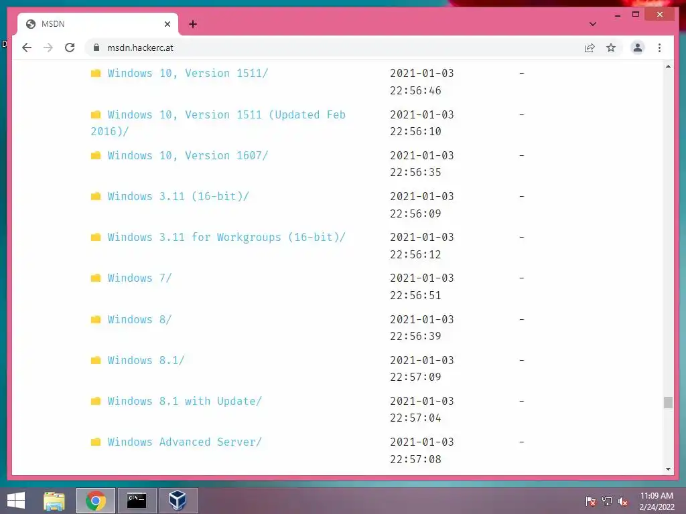
Task: Open the Windows 7/ folder link
Action: coord(139,278)
